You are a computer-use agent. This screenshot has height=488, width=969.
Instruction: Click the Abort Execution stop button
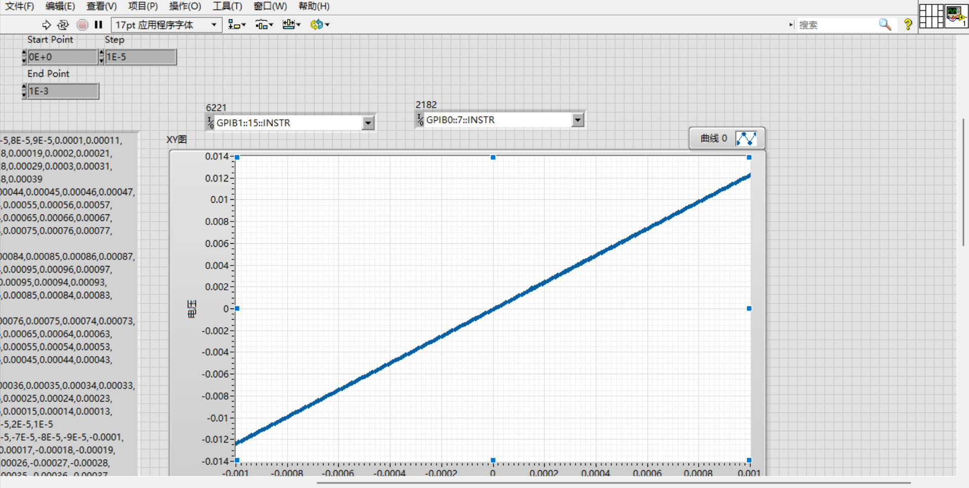point(82,24)
